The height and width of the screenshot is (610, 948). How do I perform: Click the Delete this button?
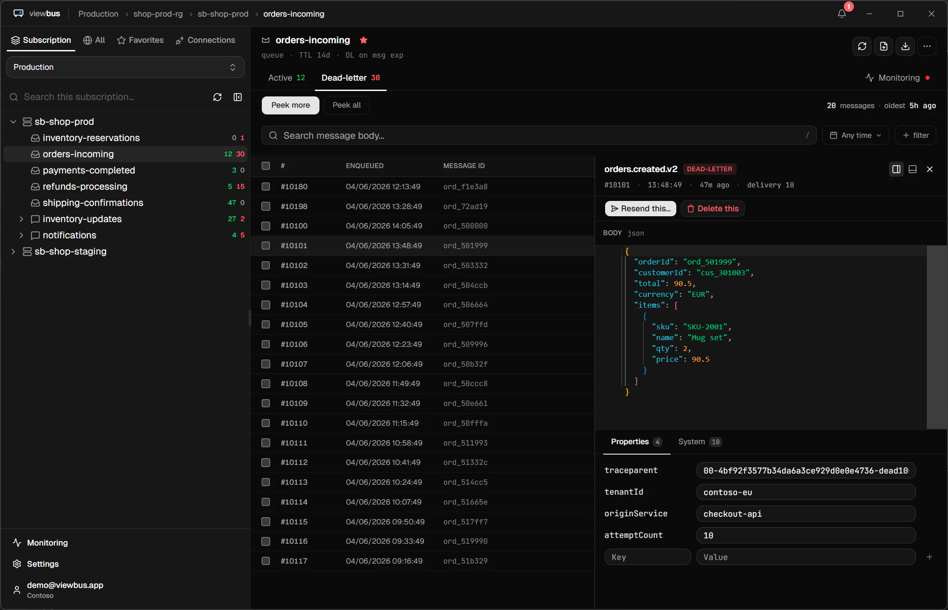pos(713,209)
